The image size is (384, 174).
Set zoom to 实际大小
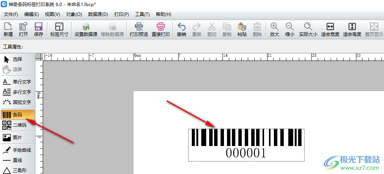[x=308, y=30]
